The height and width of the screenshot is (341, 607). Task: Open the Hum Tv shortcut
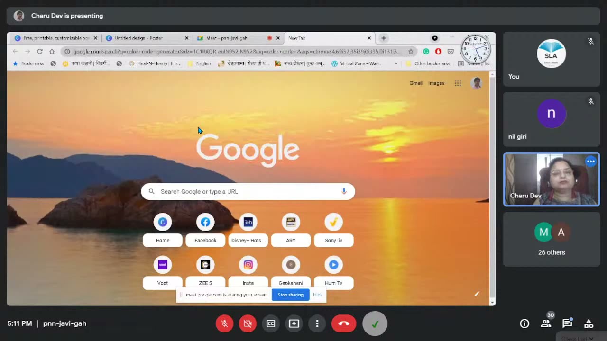pyautogui.click(x=333, y=273)
